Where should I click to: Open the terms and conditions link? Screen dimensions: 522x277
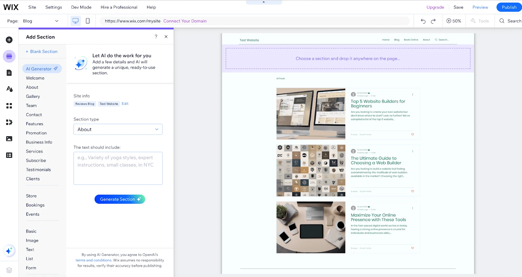tap(93, 260)
